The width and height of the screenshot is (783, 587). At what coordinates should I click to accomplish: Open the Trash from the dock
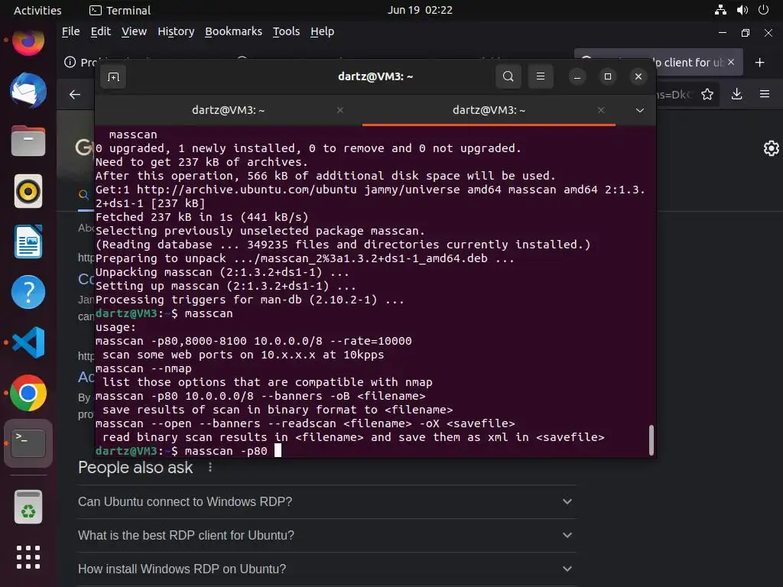(x=28, y=508)
